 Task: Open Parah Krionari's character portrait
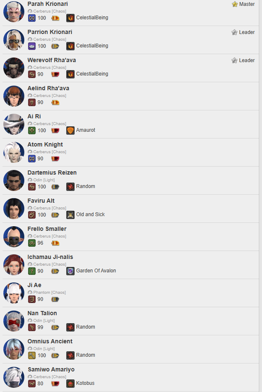14,12
